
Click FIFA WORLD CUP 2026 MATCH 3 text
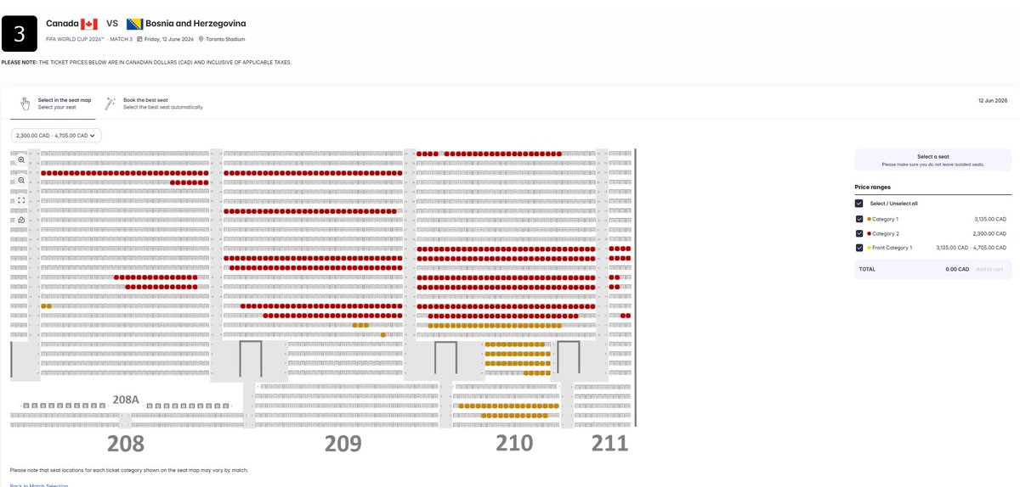90,39
